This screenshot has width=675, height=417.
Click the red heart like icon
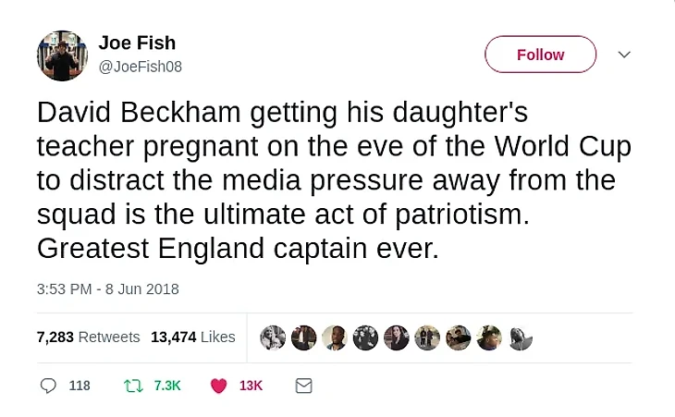[218, 386]
